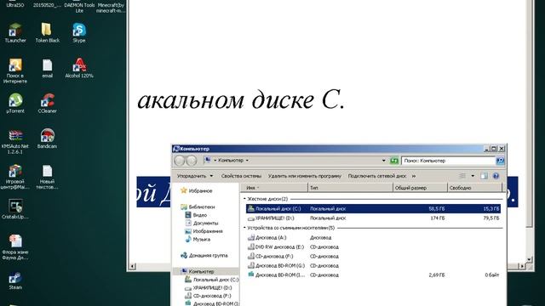Sort by the 'Имя' column header

pyautogui.click(x=274, y=188)
